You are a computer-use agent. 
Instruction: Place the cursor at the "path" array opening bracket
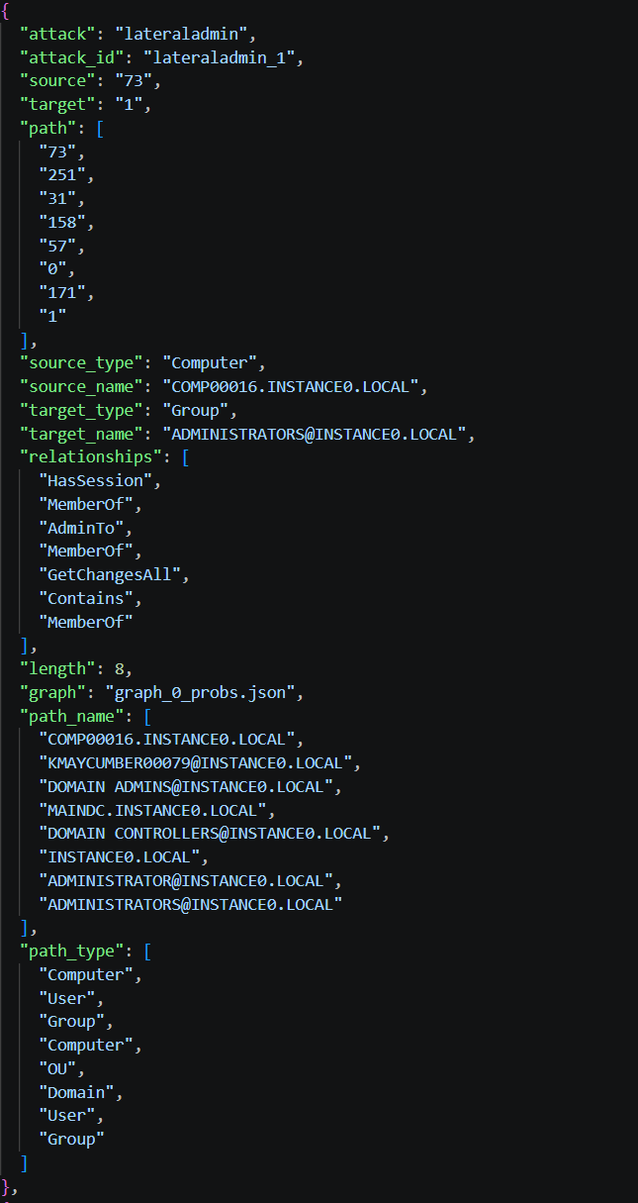point(100,128)
